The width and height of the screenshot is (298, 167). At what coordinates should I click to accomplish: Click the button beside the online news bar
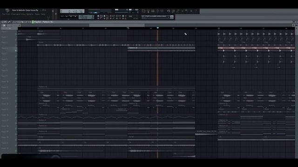[x=172, y=17]
